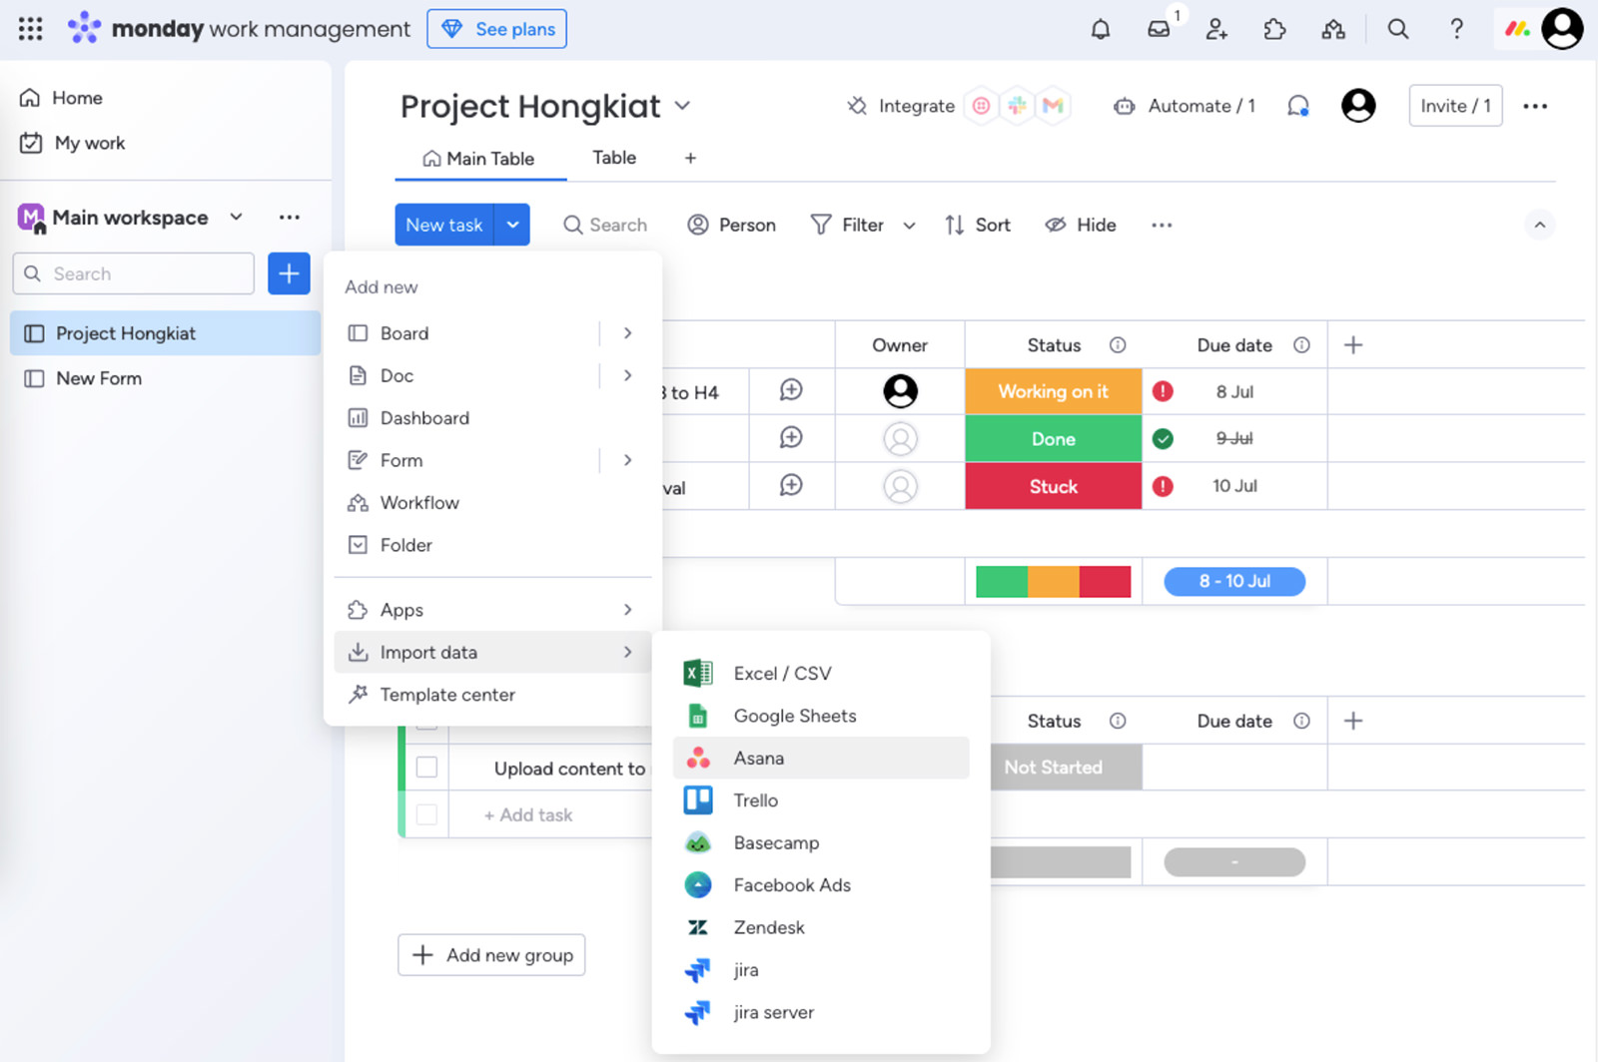
Task: Collapse the board header with the up chevron
Action: coord(1540,225)
